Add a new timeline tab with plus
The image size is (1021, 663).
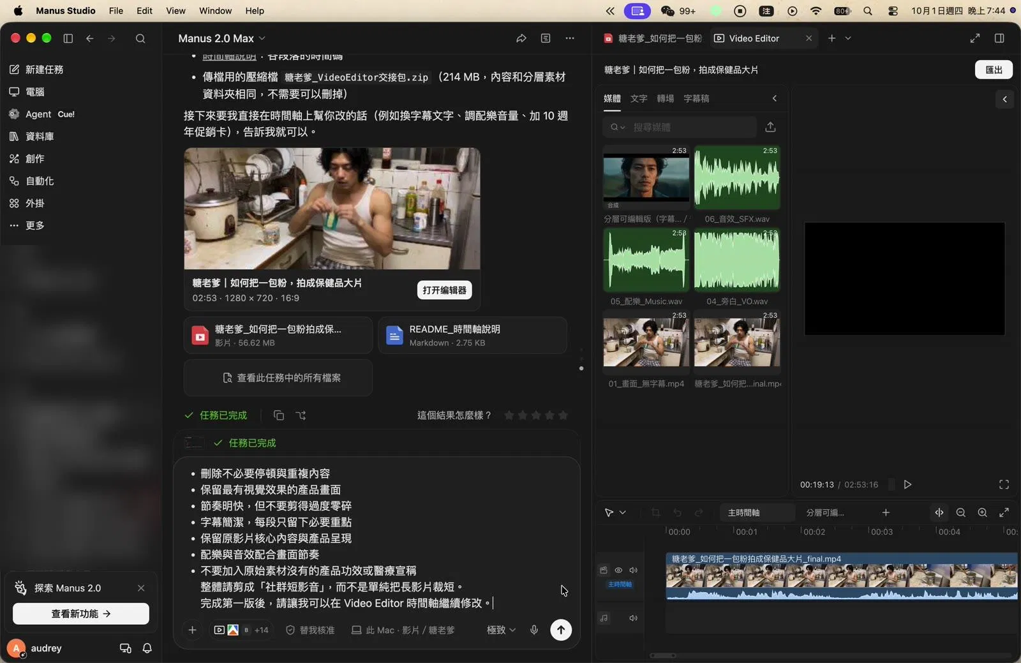pyautogui.click(x=886, y=512)
